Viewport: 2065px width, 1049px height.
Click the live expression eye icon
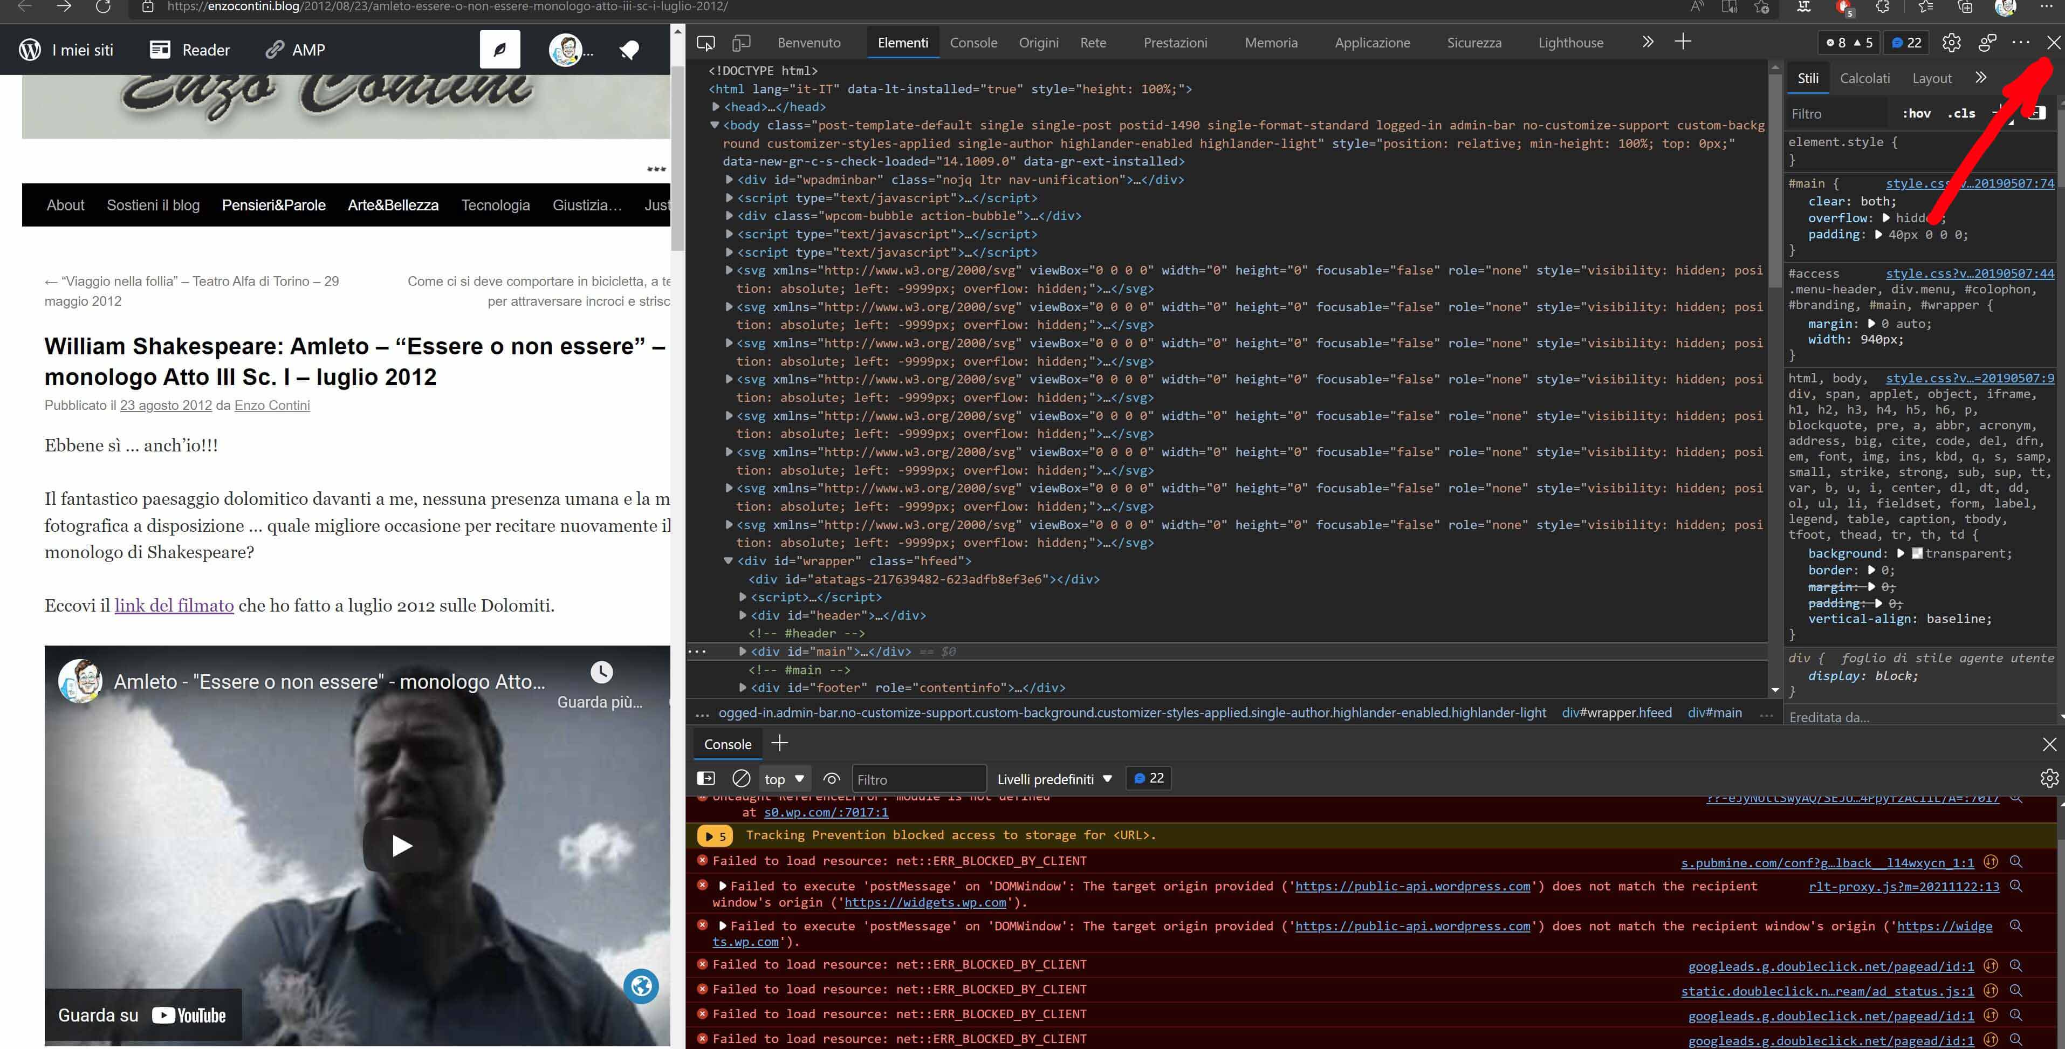click(x=832, y=778)
